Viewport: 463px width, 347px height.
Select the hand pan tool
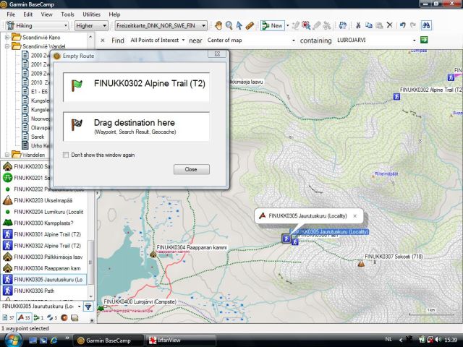[x=217, y=25]
